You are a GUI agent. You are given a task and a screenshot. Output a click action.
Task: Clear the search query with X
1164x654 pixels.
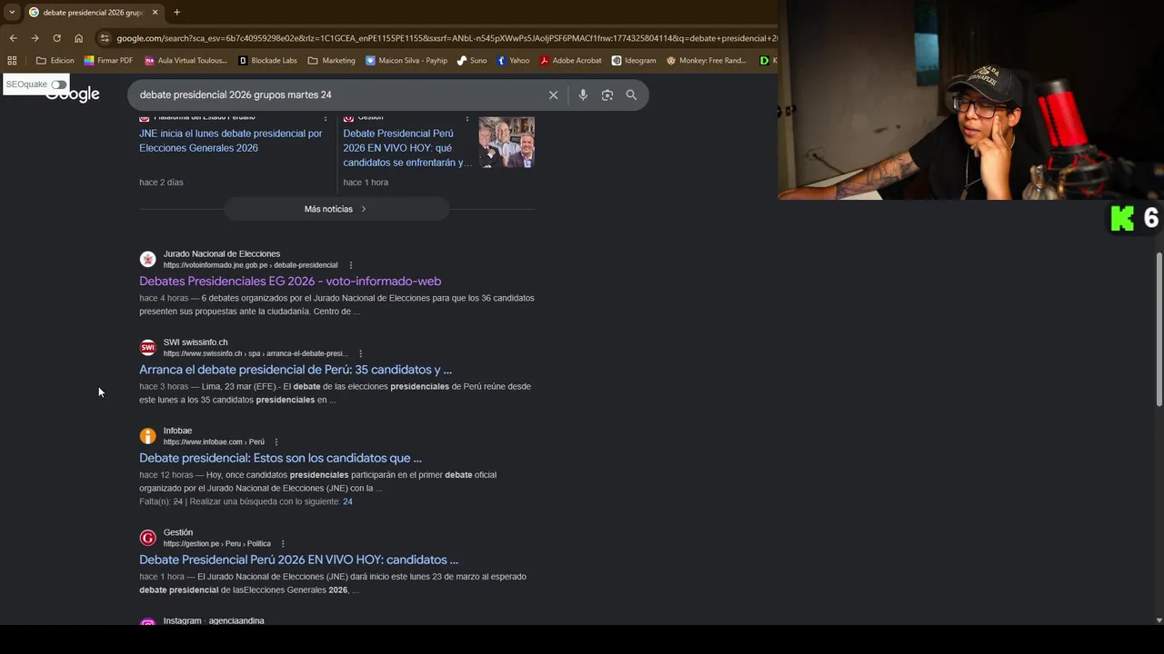click(x=553, y=94)
